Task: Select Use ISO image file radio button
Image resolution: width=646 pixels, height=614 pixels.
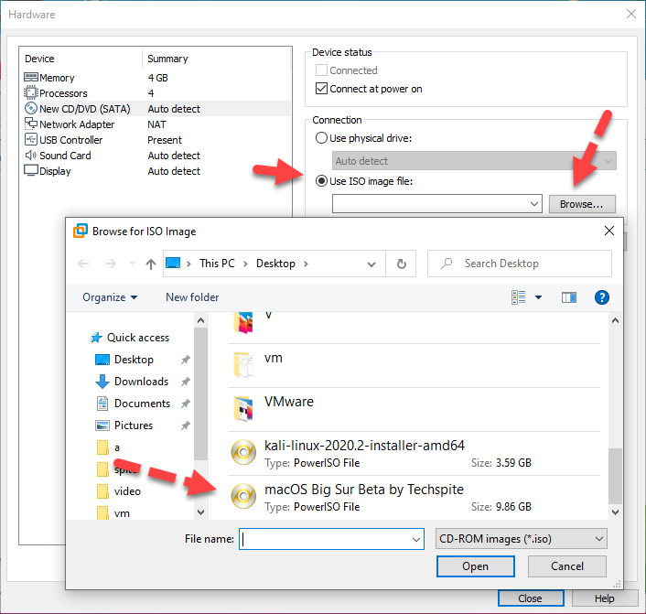Action: pos(321,181)
